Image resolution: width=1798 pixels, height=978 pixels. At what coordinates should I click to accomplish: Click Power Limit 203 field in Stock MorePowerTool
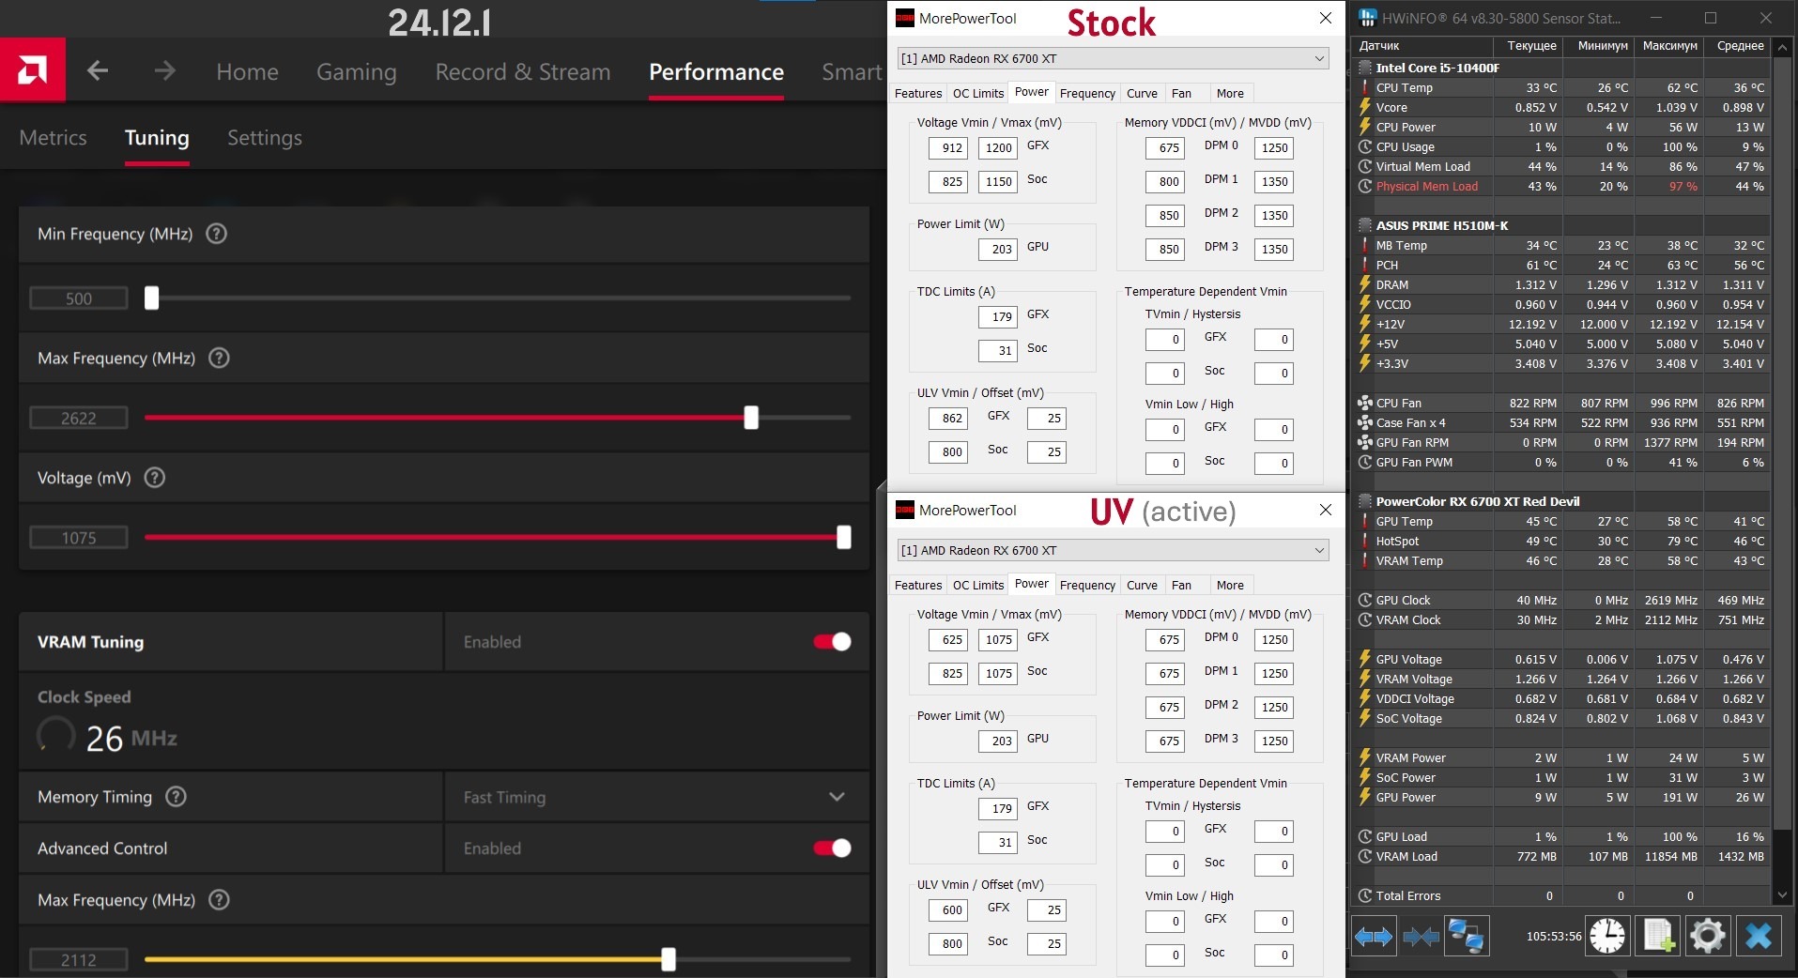tap(997, 249)
